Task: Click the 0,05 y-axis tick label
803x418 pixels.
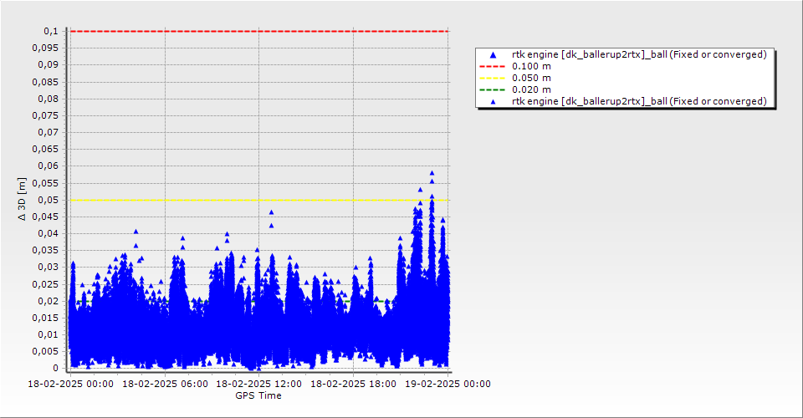Action: pyautogui.click(x=49, y=200)
